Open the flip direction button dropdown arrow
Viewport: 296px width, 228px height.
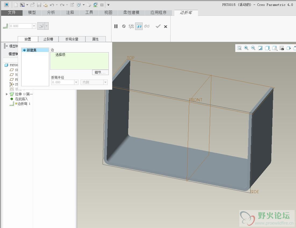click(x=47, y=26)
